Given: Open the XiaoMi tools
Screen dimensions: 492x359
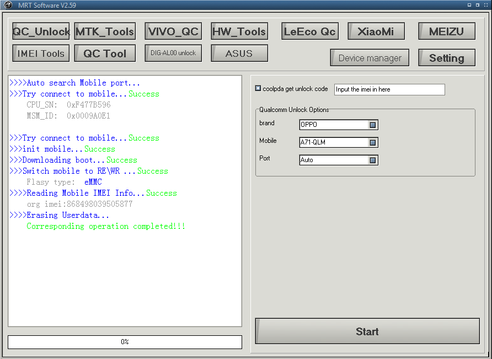Looking at the screenshot, I should tap(376, 31).
